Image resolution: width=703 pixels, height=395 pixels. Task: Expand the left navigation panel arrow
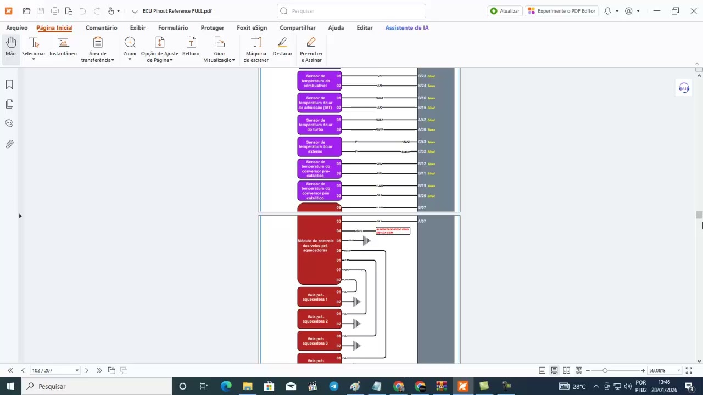[20, 216]
